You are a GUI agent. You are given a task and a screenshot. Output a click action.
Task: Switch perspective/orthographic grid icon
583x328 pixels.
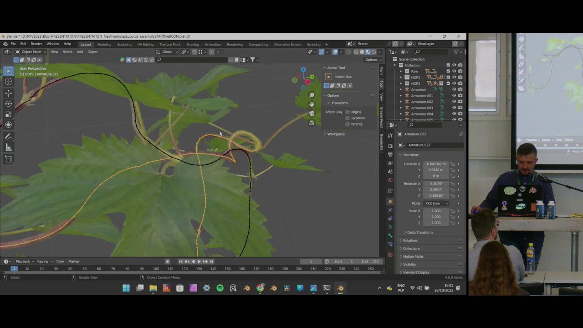[312, 123]
